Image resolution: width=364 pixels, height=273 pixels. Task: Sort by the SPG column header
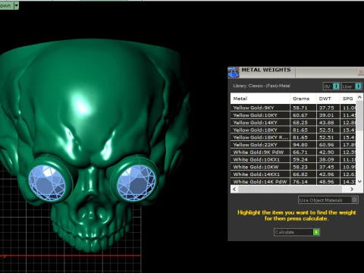348,99
